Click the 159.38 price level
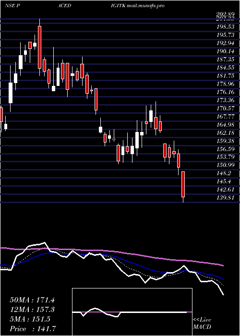240x336 pixels. (225, 141)
